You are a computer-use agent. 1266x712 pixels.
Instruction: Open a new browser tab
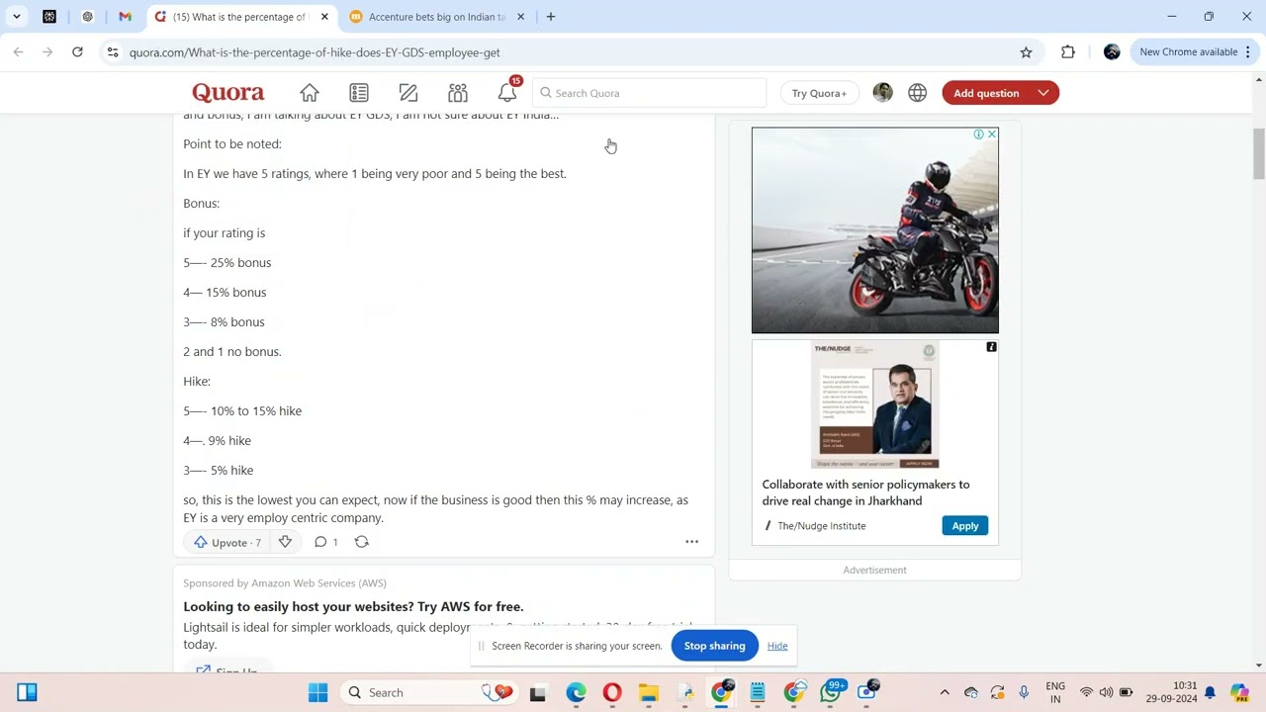click(x=551, y=17)
